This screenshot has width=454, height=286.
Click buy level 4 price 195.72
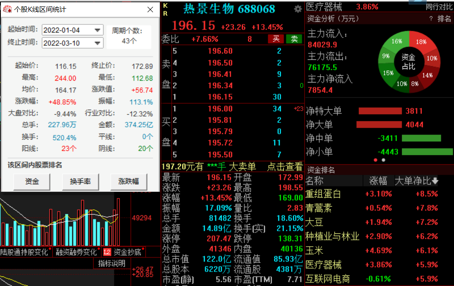point(220,143)
